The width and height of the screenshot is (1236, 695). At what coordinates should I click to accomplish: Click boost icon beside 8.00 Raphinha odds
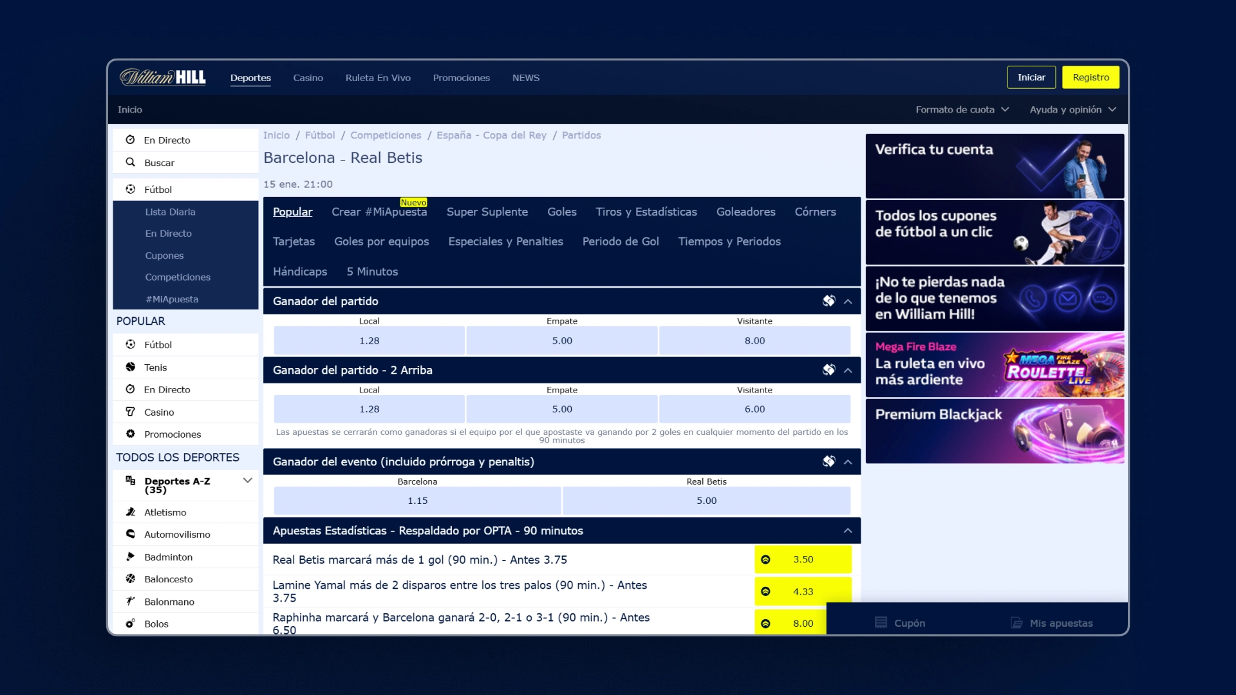point(765,624)
